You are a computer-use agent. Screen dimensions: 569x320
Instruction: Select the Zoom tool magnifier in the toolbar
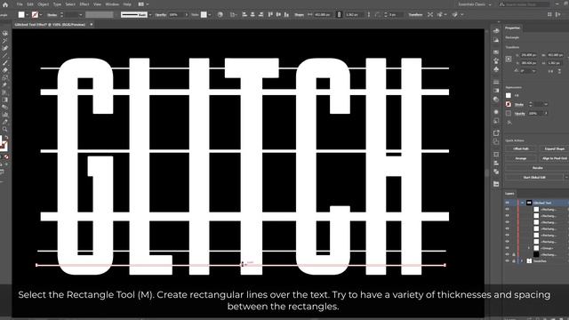coord(5,129)
